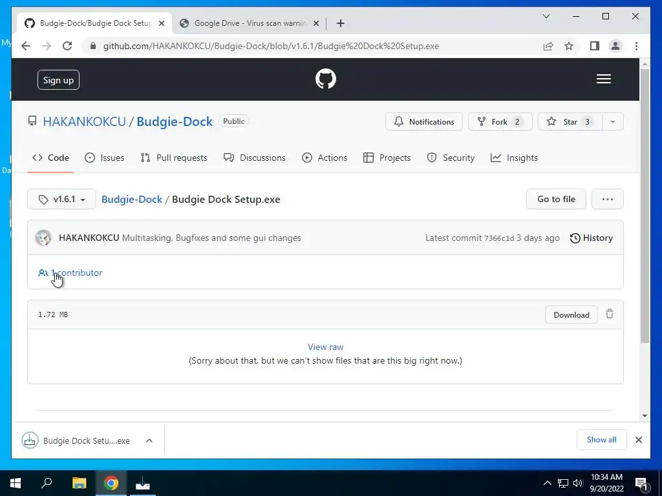Open the Windows Start menu

point(16,483)
